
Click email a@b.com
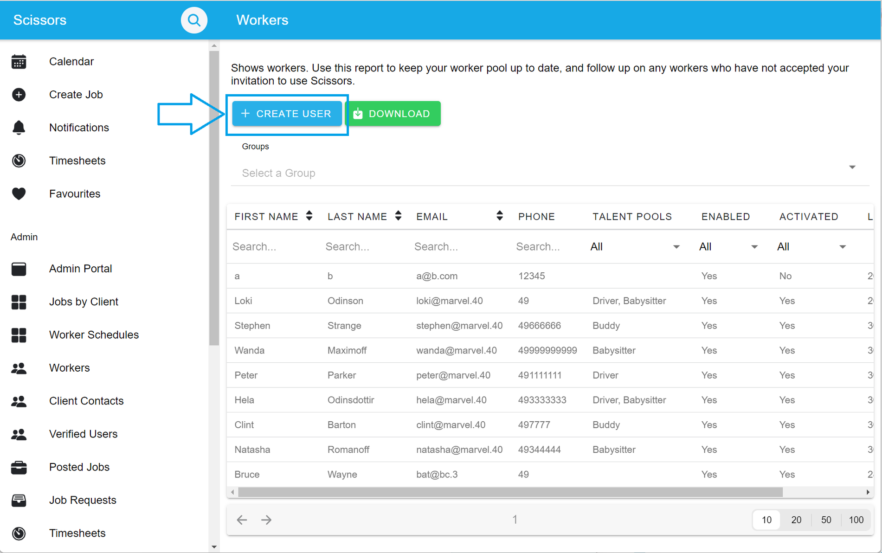pos(437,276)
